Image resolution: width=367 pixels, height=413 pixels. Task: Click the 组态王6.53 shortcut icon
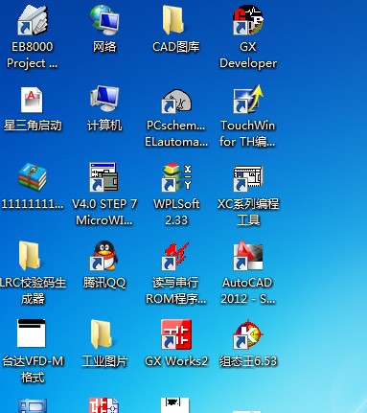click(x=248, y=334)
